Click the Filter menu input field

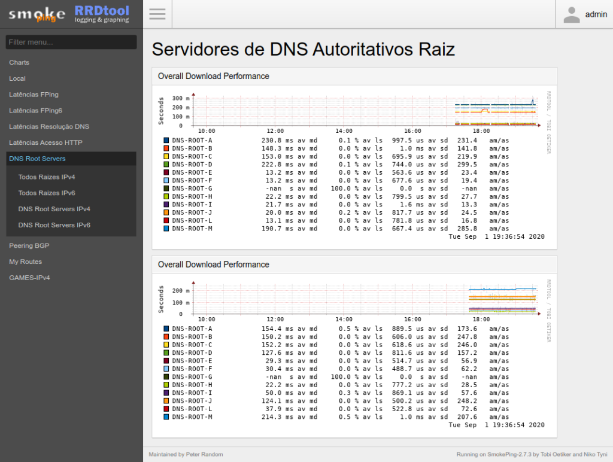71,42
